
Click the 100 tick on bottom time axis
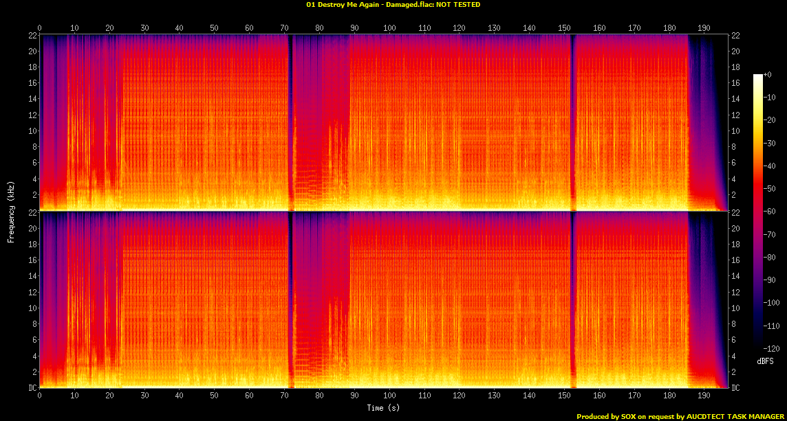(389, 396)
